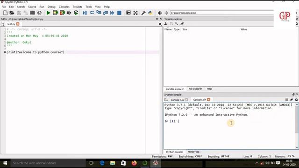Browse console tabs with the tab-list icon
The height and width of the screenshot is (168, 299).
166,100
